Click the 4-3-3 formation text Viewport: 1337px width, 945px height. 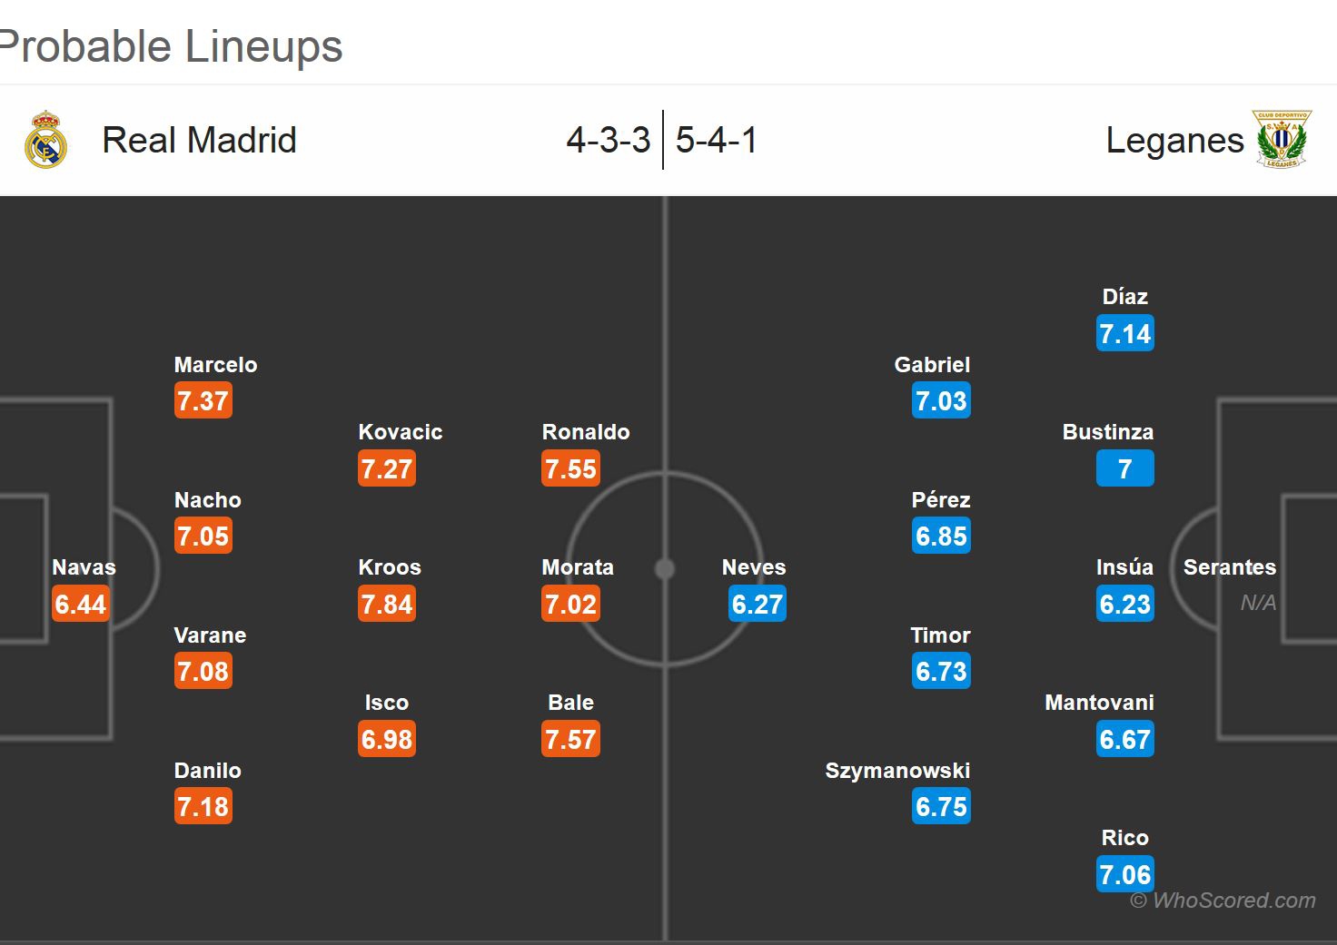coord(608,140)
